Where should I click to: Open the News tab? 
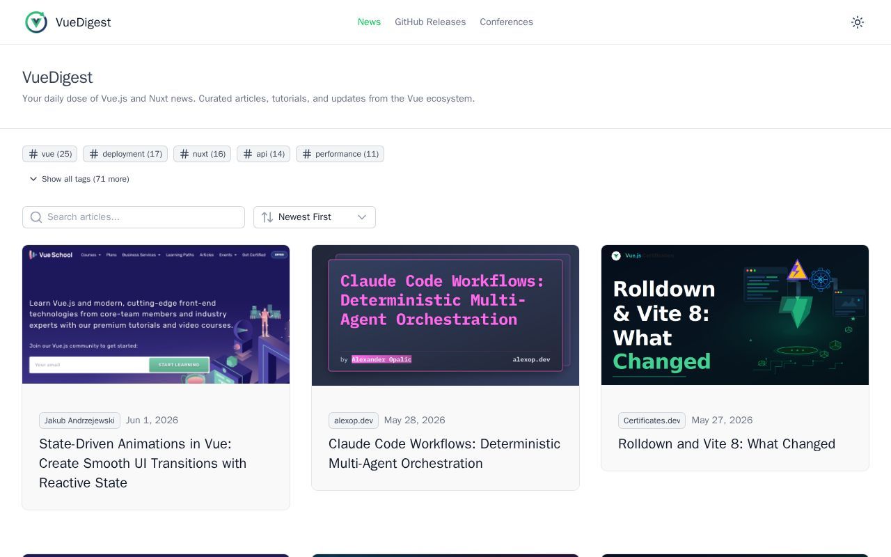click(x=369, y=22)
